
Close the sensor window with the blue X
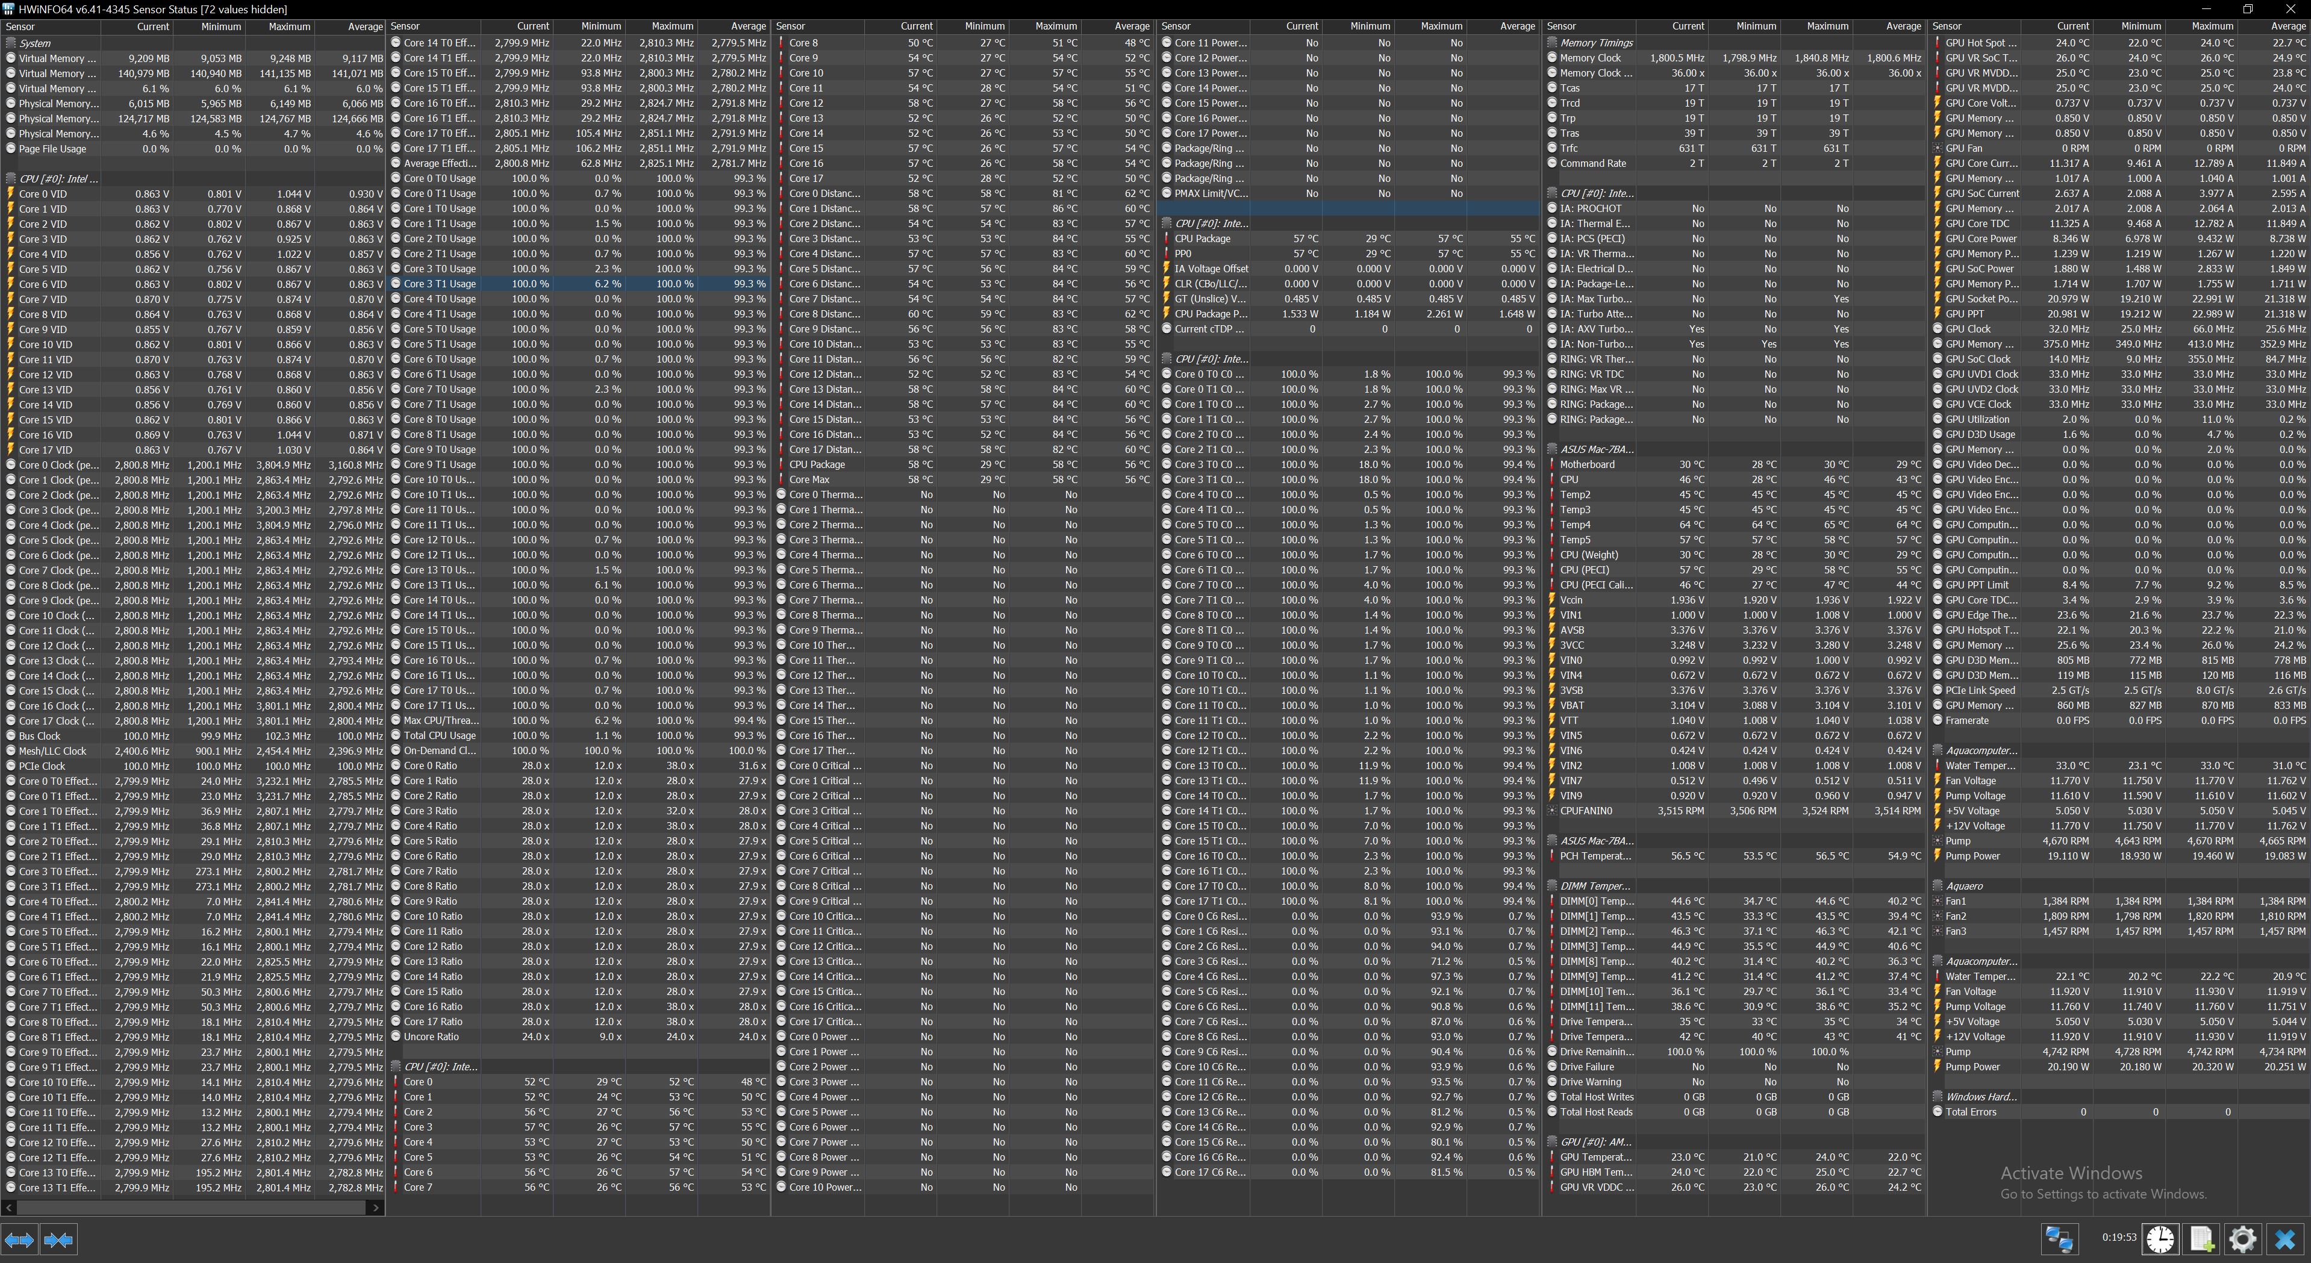tap(2285, 1239)
